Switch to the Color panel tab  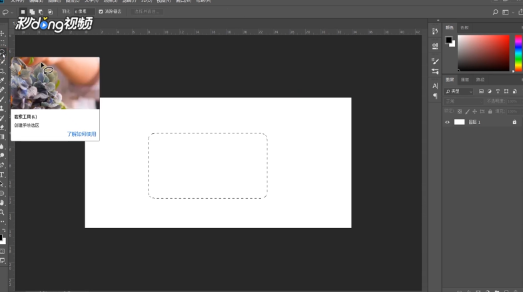pyautogui.click(x=450, y=28)
